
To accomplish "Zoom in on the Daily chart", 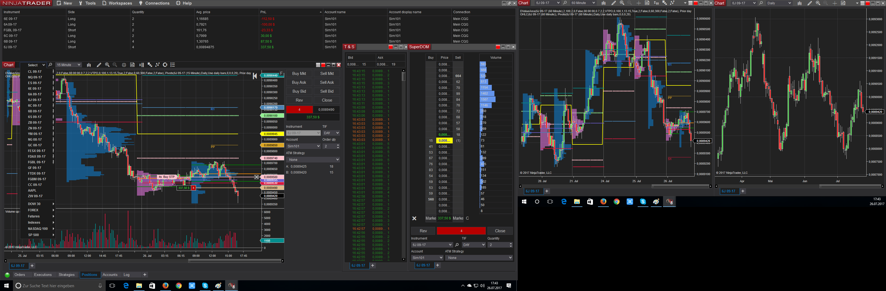I will tap(818, 3).
